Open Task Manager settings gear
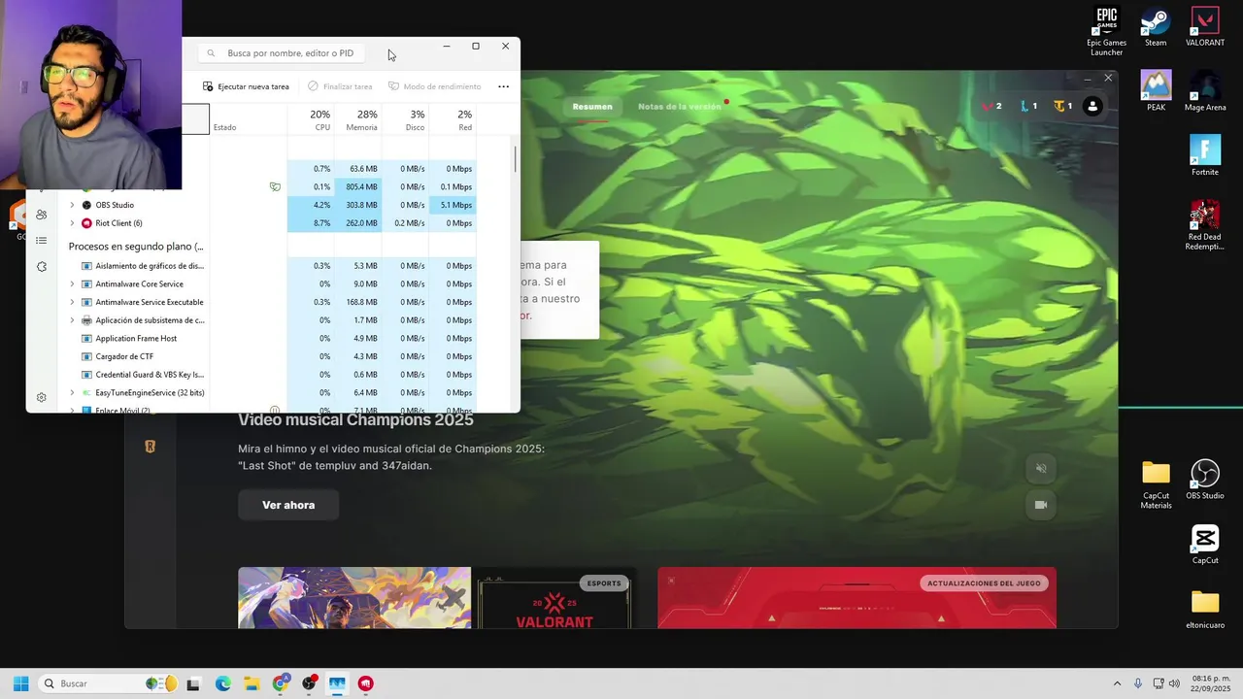Viewport: 1243px width, 699px height. [x=41, y=397]
